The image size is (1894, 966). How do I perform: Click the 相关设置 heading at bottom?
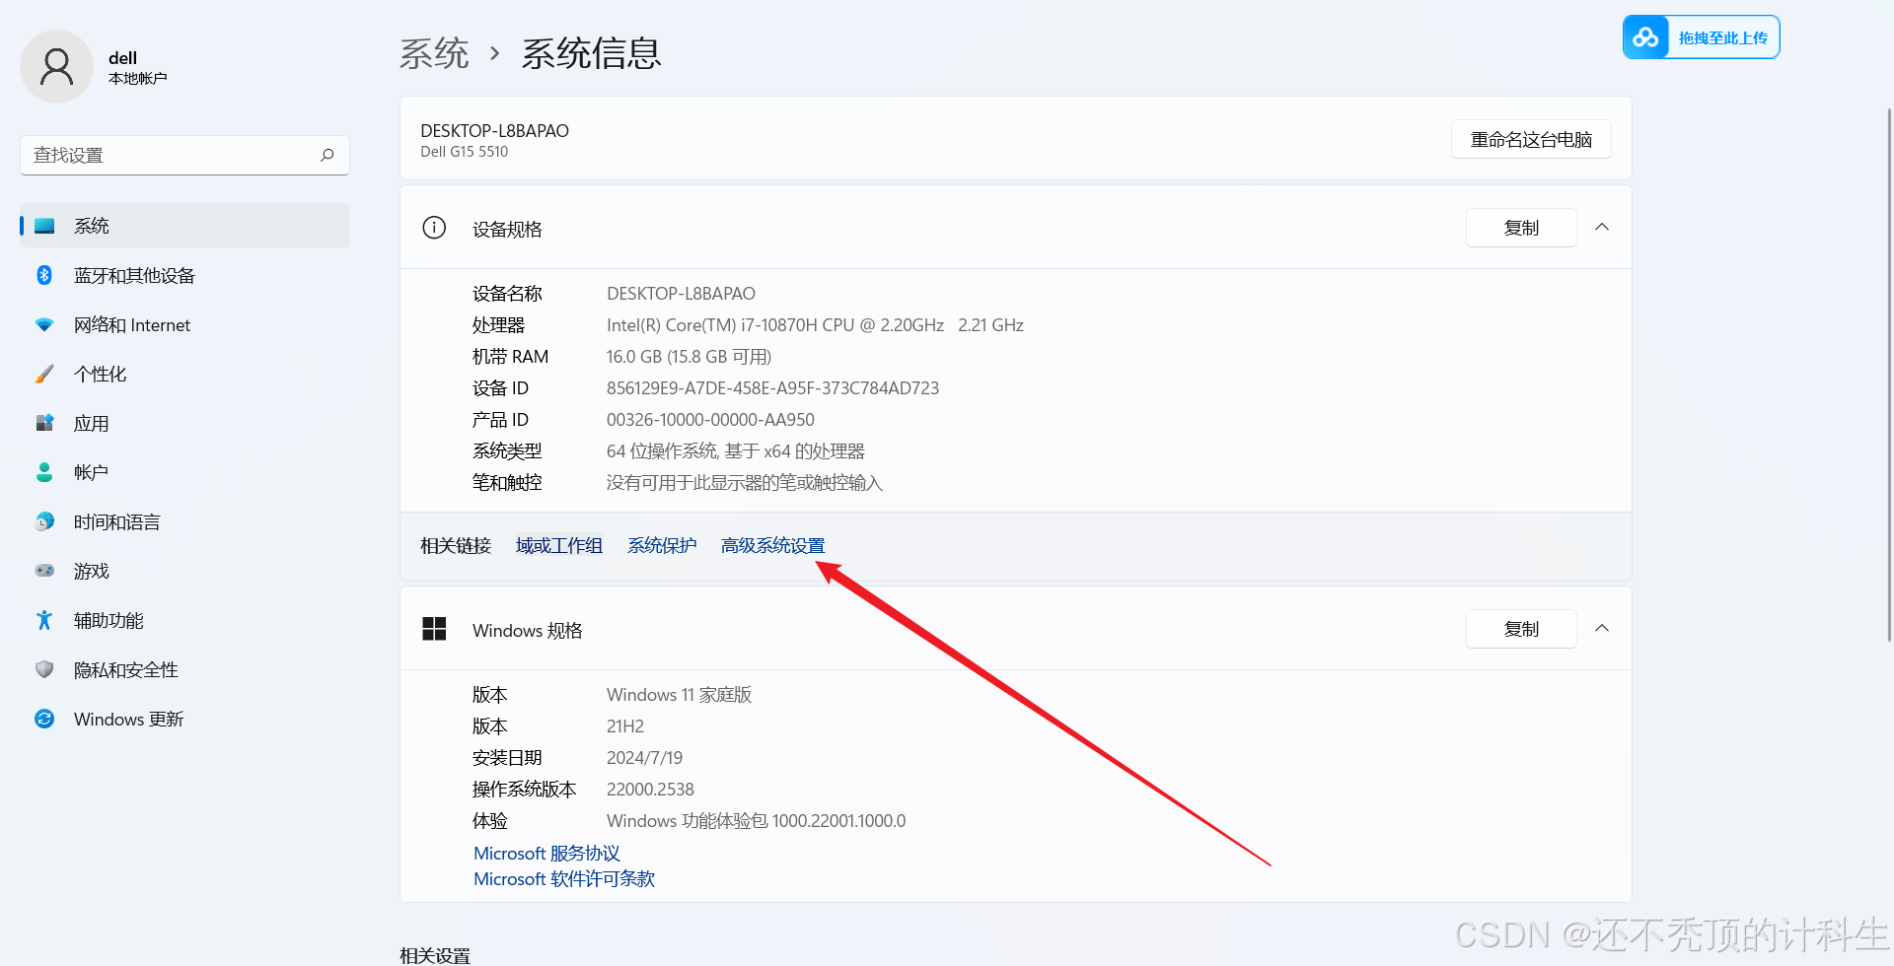pos(435,955)
